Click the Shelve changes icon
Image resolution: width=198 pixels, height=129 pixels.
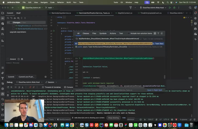15,18
